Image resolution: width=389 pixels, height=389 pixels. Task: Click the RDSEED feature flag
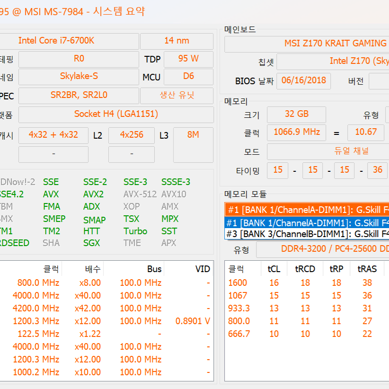14,243
